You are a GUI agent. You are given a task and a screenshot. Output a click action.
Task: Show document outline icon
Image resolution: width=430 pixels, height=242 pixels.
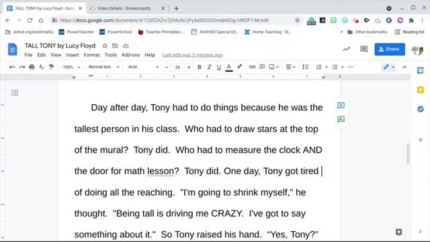(15, 93)
